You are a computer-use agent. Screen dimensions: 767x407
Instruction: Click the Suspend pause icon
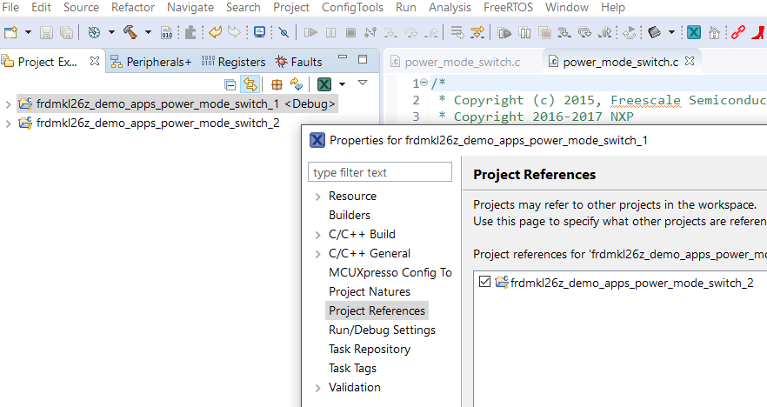coord(331,33)
